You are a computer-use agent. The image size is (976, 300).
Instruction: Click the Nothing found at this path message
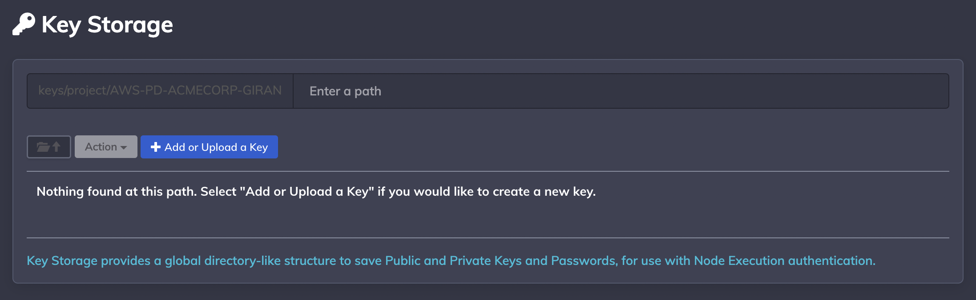tap(316, 192)
